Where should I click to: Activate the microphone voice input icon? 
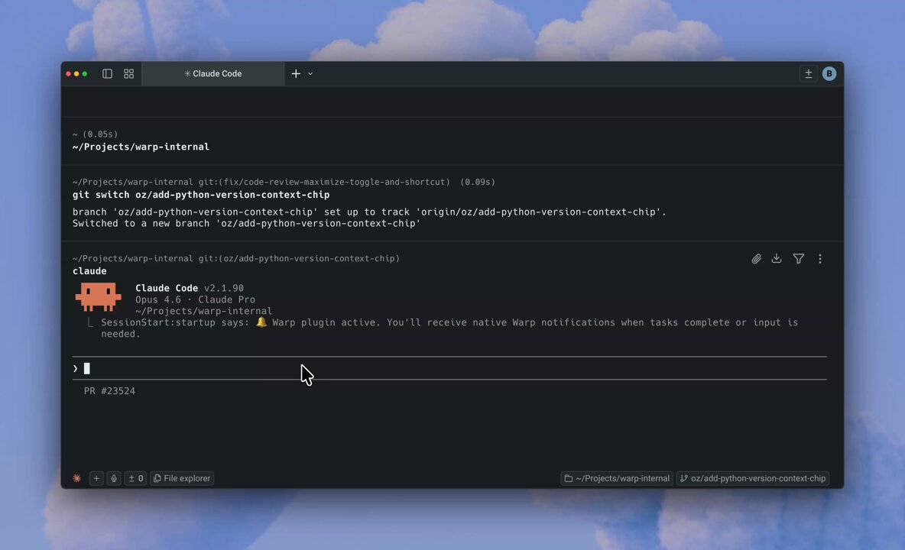(114, 478)
